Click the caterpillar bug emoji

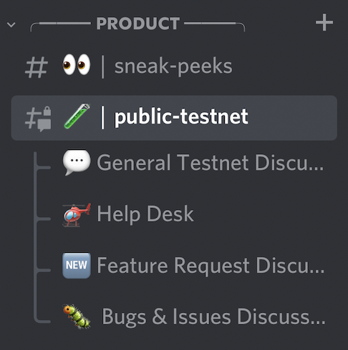(x=77, y=316)
